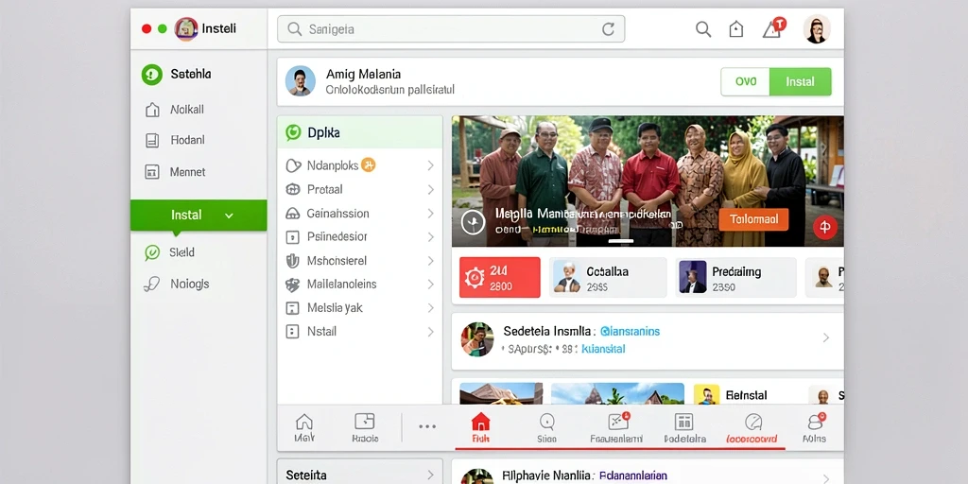The image size is (968, 484).
Task: Open Hodanl in the sidebar
Action: 199,140
